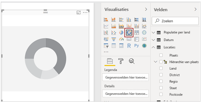Select the clustered column chart visual
This screenshot has height=103, width=202.
129,20
